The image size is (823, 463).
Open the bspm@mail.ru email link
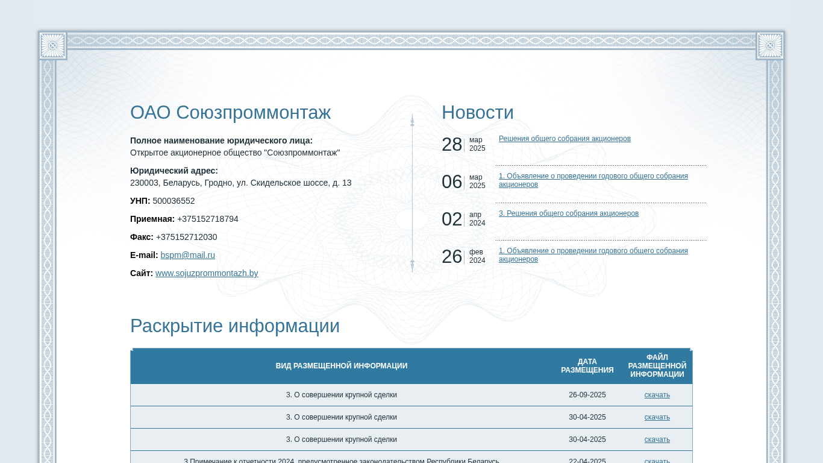[x=187, y=255]
